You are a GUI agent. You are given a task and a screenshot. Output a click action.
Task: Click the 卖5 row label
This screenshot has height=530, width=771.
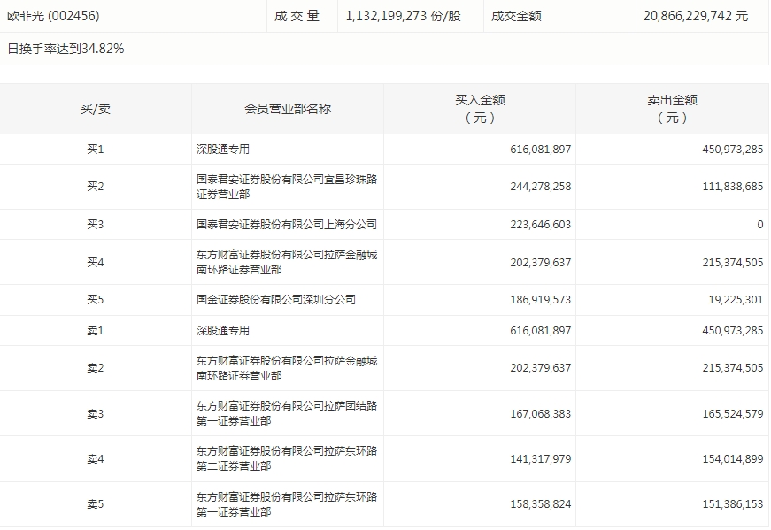tap(96, 504)
